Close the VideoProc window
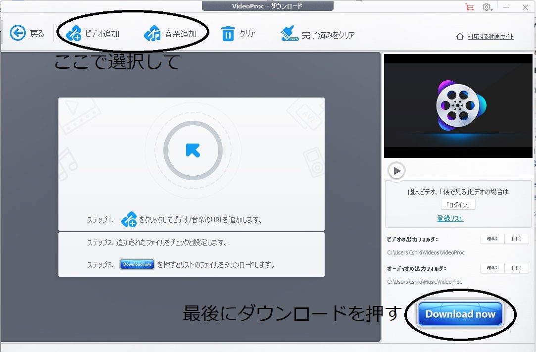 click(525, 7)
